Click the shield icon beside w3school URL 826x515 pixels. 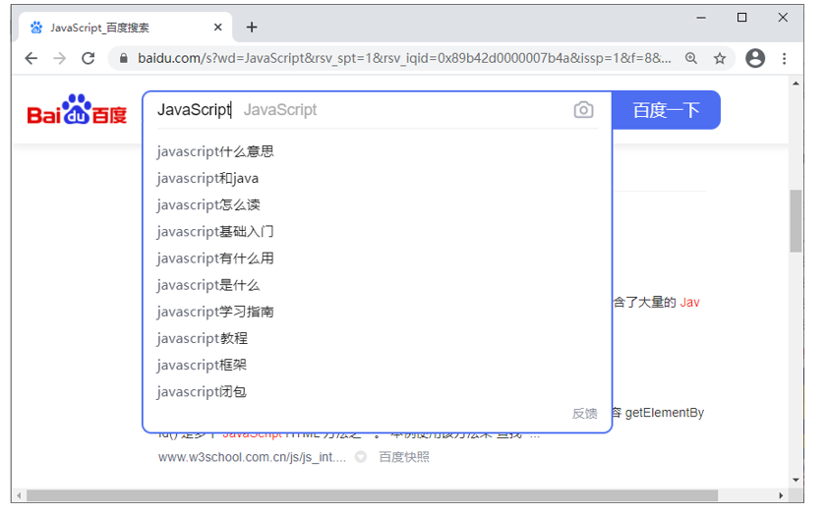coord(361,457)
